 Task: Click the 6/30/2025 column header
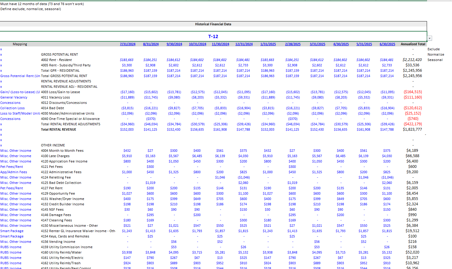coord(387,44)
